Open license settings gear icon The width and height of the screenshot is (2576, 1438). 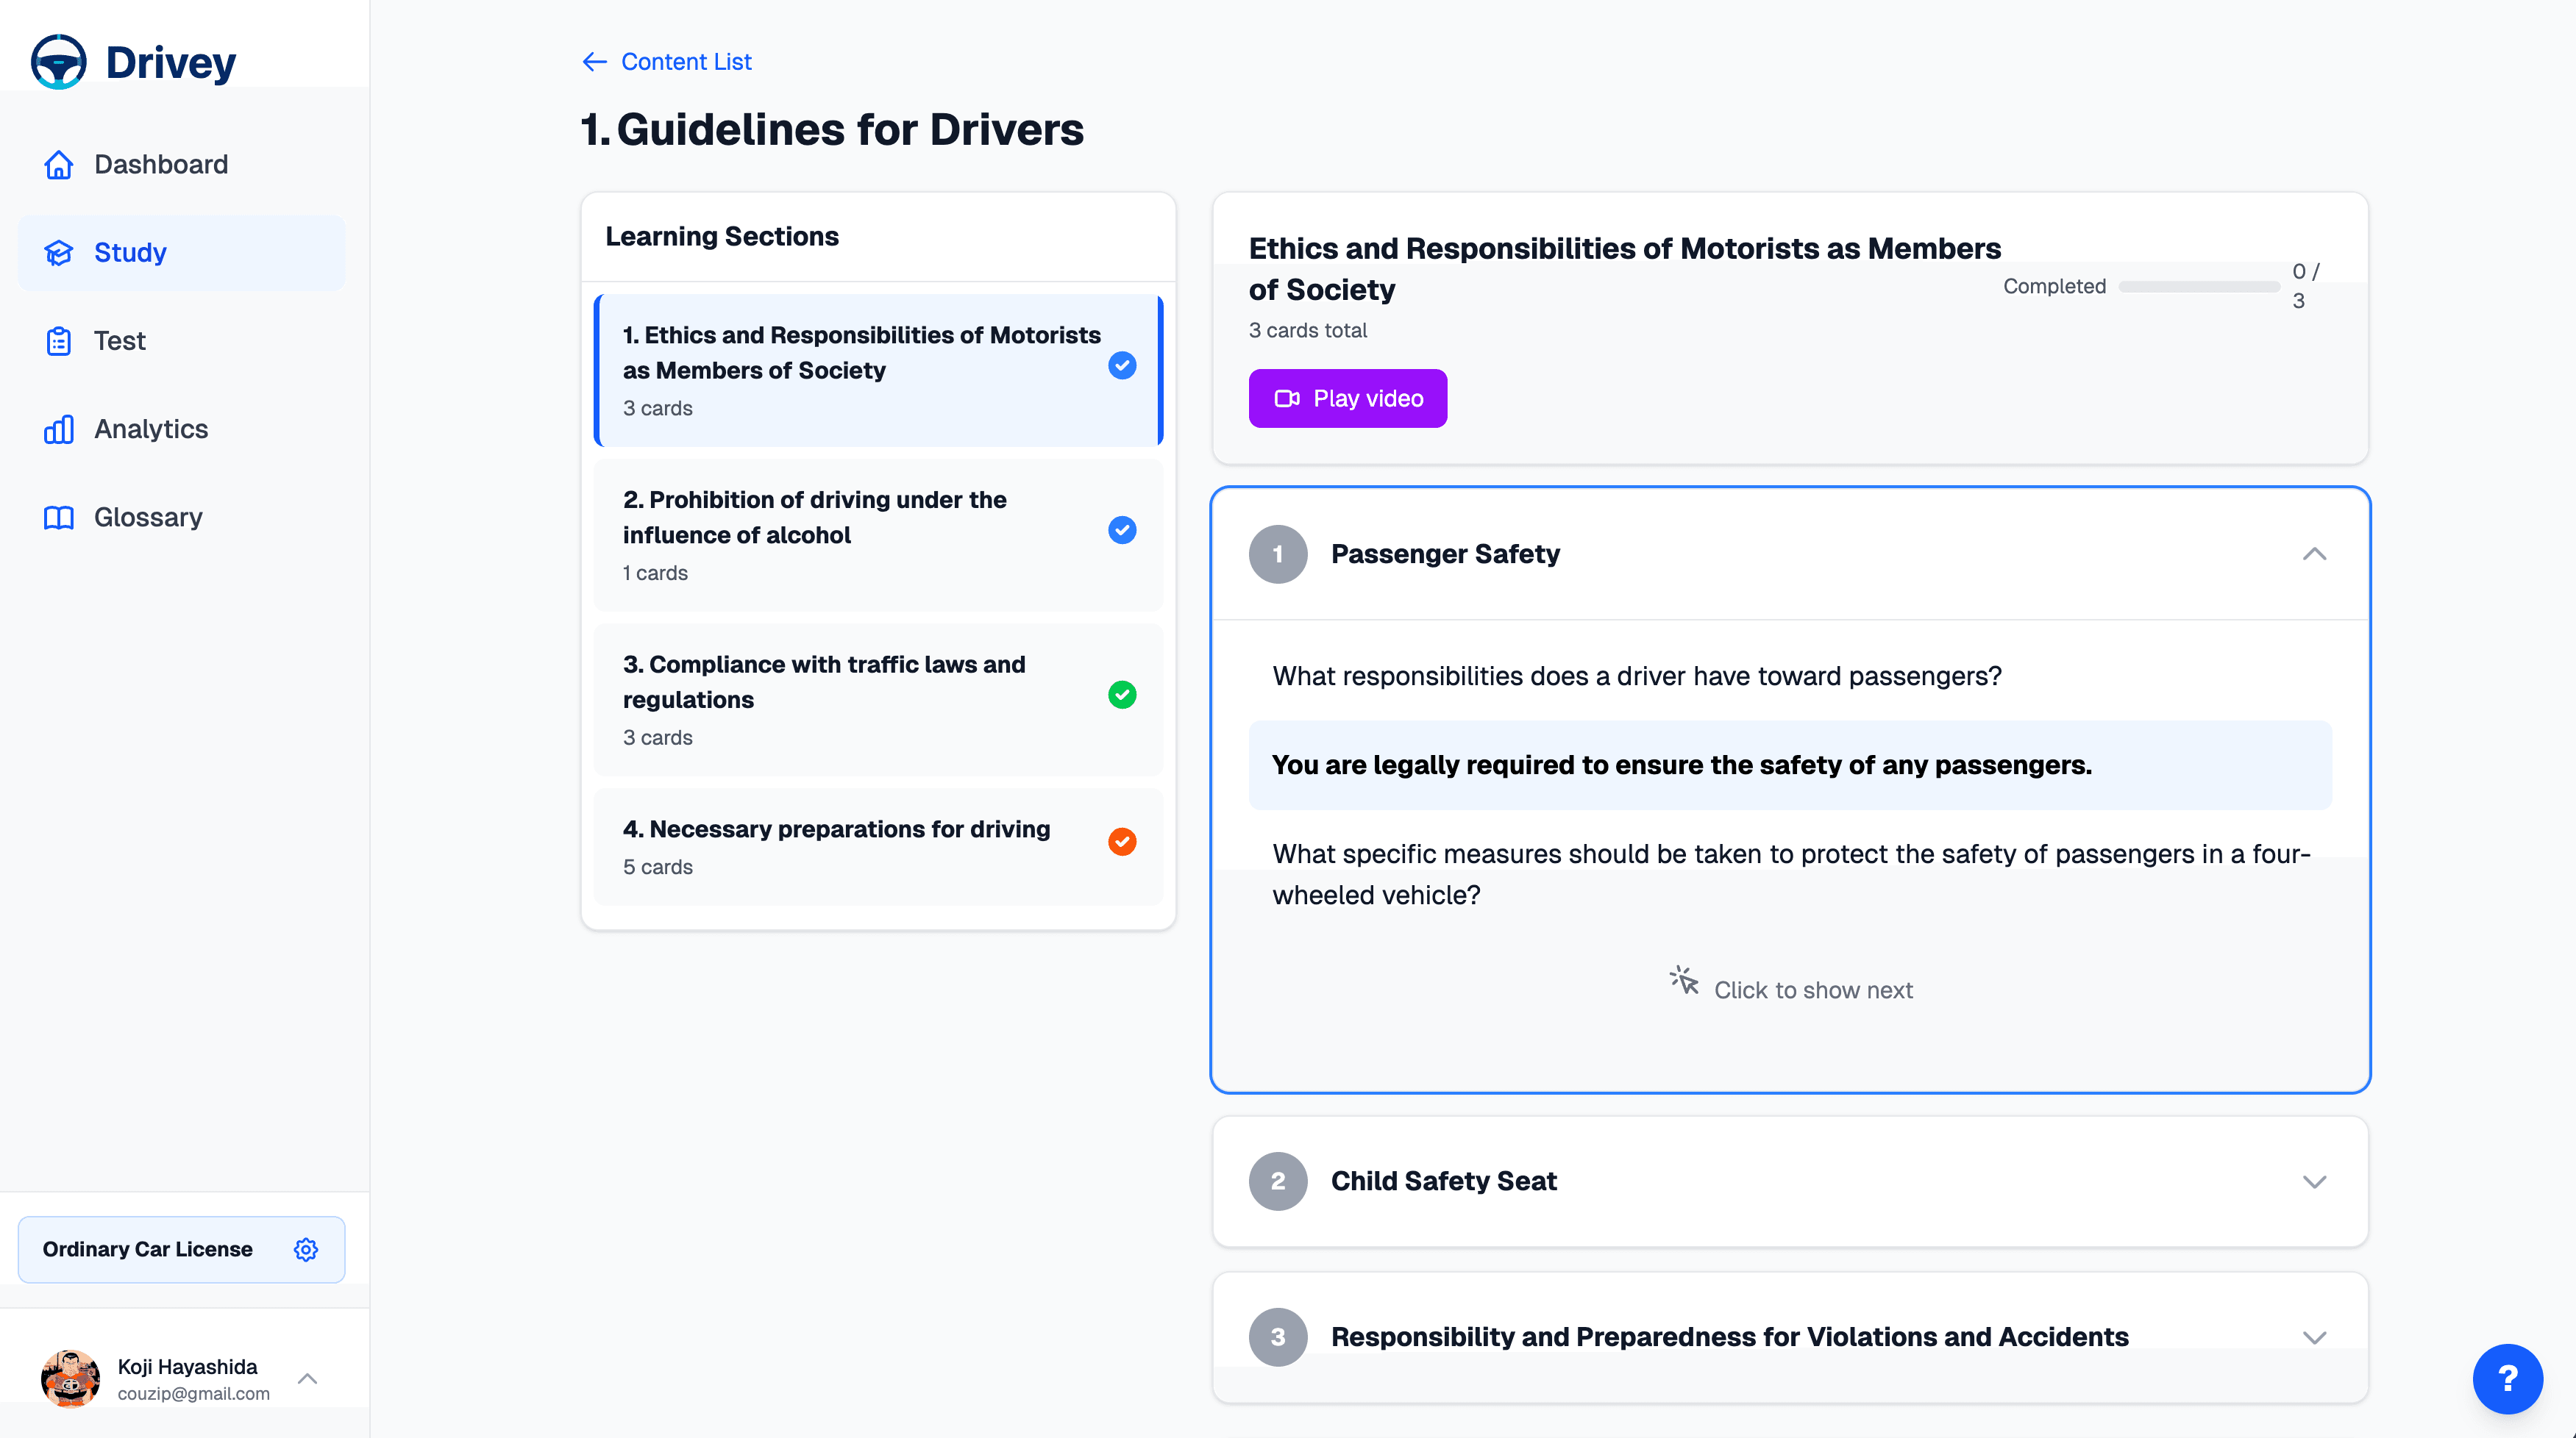coord(306,1249)
